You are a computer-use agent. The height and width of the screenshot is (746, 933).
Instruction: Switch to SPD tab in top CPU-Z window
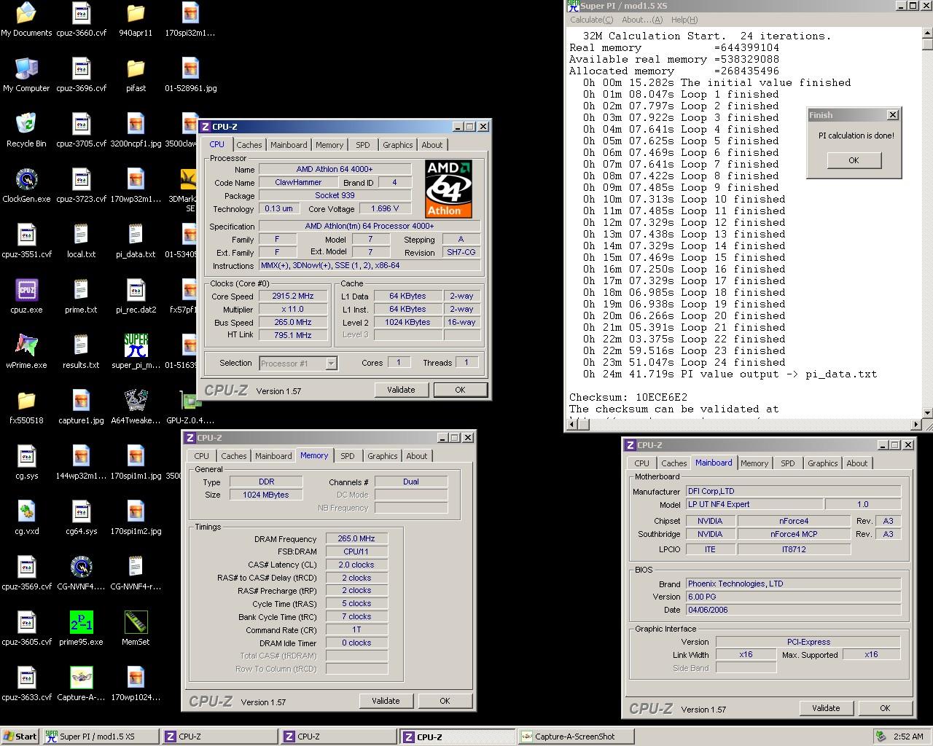pyautogui.click(x=363, y=145)
